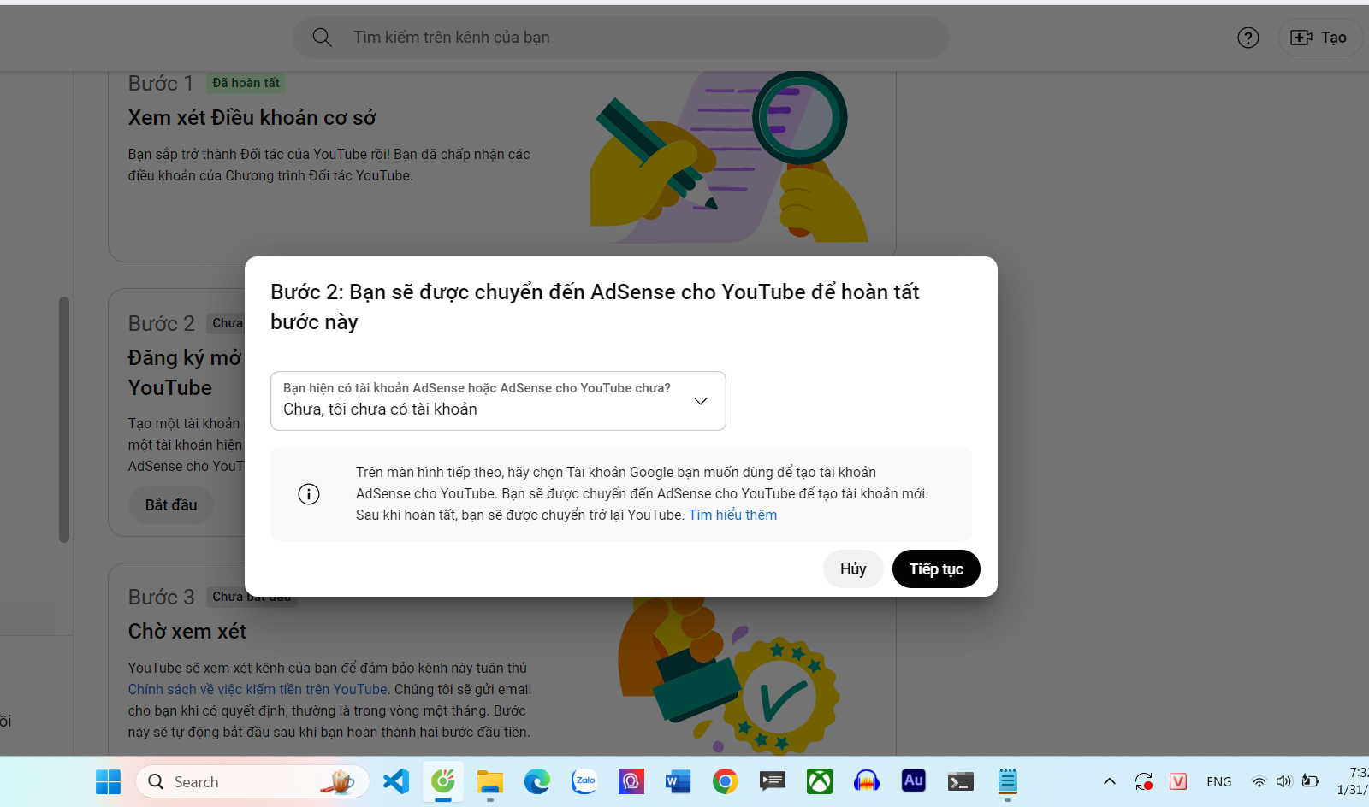Open the AdSense account dropdown

tap(497, 401)
